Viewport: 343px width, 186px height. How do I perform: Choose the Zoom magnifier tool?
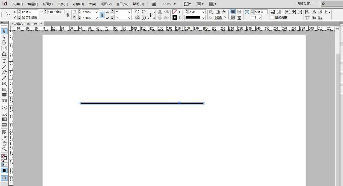click(4, 149)
